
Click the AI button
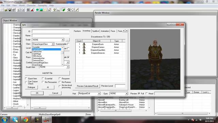pos(48,87)
